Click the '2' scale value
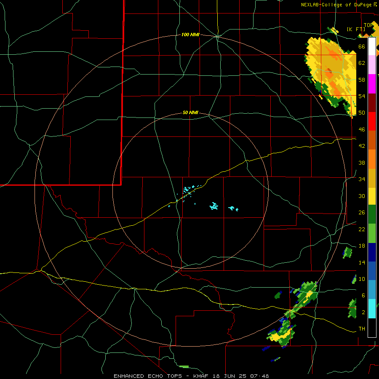The height and width of the screenshot is (379, 379). (x=363, y=312)
